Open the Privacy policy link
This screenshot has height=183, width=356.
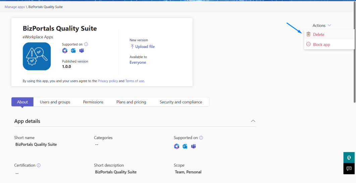point(108,81)
